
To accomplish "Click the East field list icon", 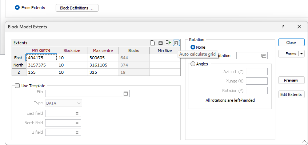I will (x=77, y=113).
